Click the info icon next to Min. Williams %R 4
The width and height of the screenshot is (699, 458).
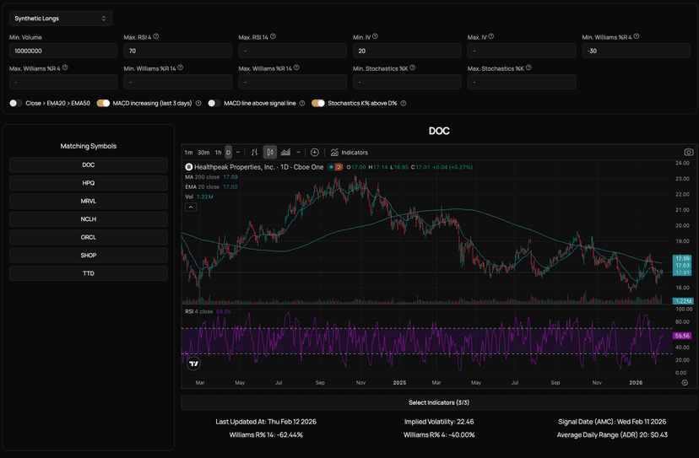coord(637,36)
